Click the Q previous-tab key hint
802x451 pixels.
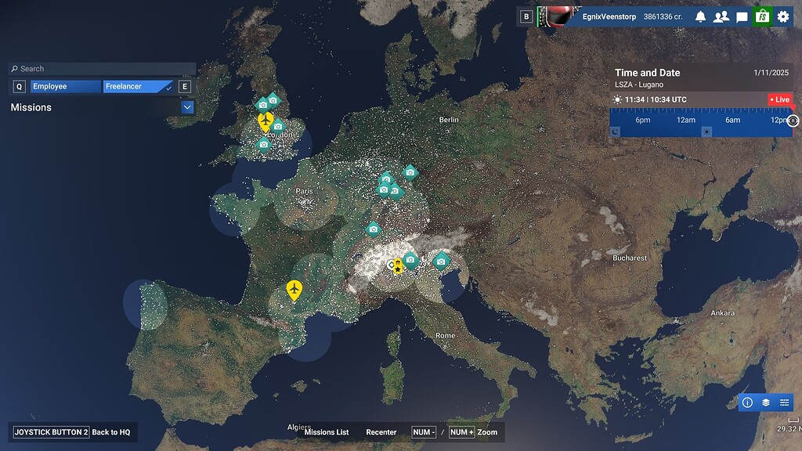(x=20, y=86)
